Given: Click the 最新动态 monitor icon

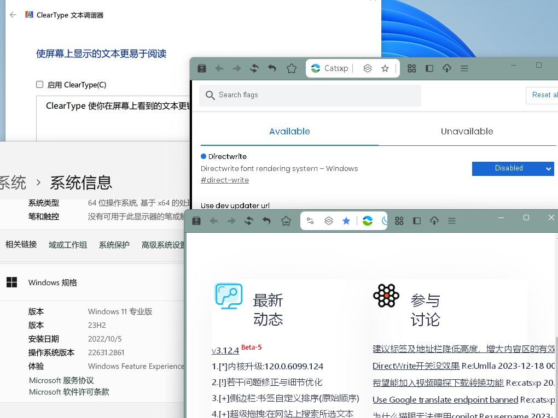Looking at the screenshot, I should (229, 296).
